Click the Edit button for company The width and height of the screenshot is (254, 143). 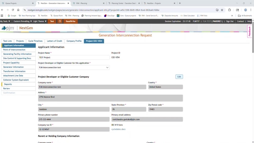point(179,77)
